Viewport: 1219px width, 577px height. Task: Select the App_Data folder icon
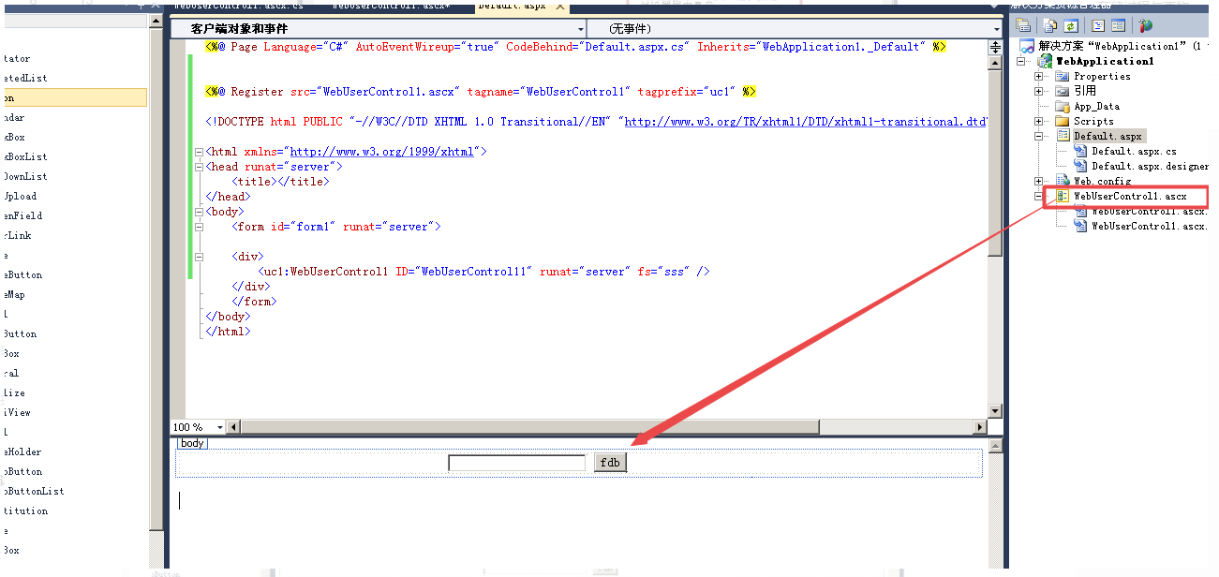[1063, 106]
